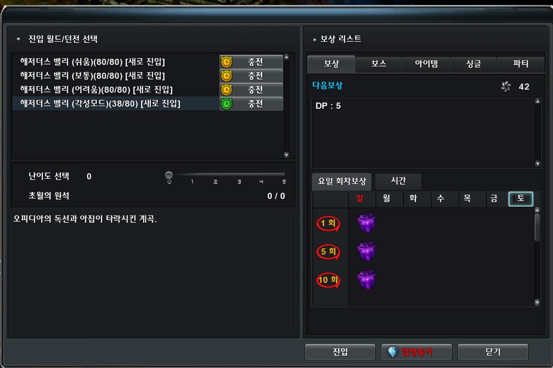Image resolution: width=553 pixels, height=368 pixels.
Task: Select the 수 (Wednesday) day toggle
Action: pos(441,199)
